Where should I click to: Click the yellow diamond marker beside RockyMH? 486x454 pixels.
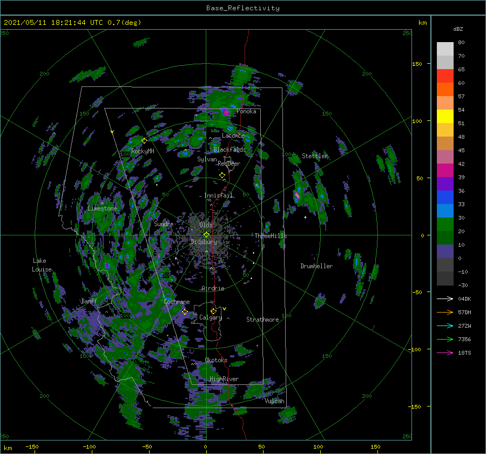click(x=144, y=141)
